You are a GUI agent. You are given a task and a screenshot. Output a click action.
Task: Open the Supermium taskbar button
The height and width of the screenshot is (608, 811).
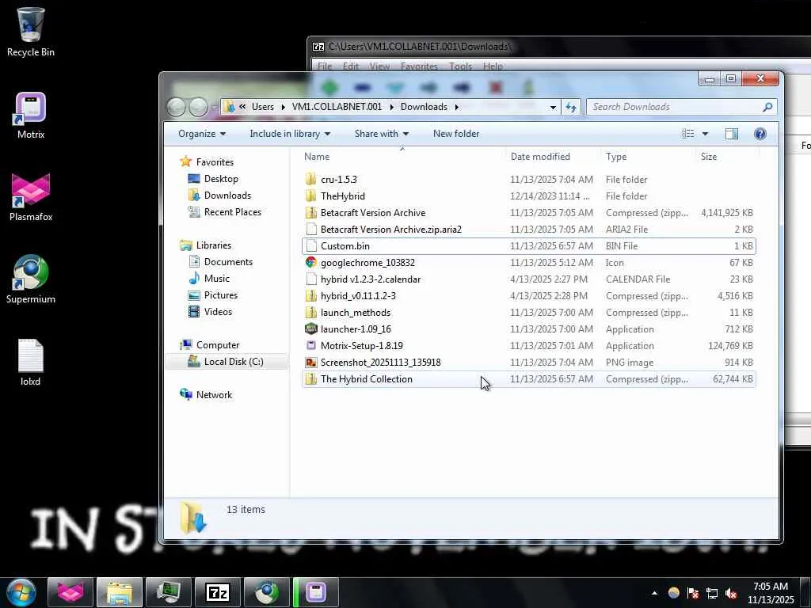point(267,592)
